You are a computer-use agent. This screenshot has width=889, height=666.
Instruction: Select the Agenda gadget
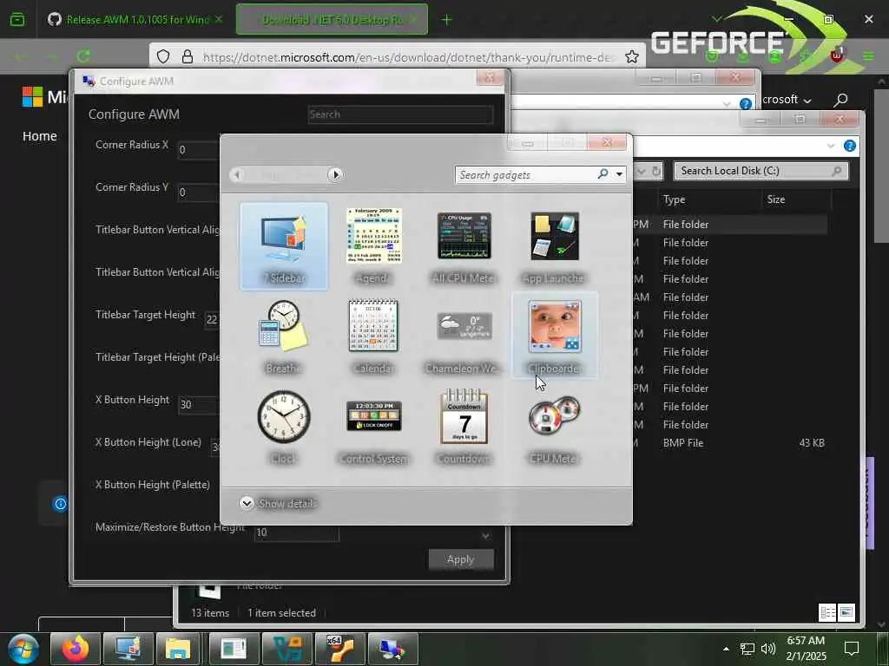click(x=373, y=246)
